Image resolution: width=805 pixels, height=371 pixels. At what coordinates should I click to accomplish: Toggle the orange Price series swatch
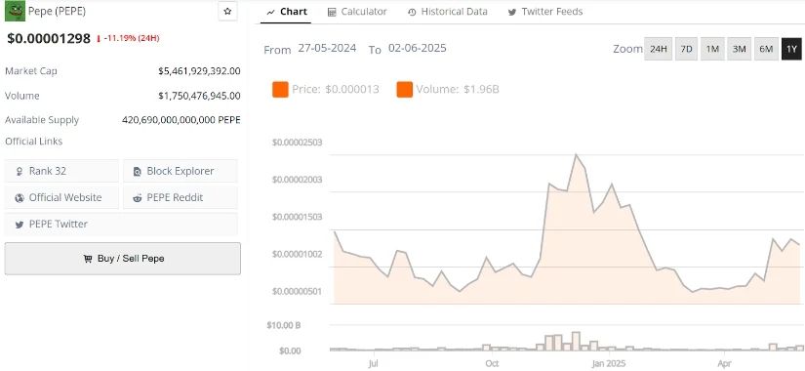click(x=280, y=90)
